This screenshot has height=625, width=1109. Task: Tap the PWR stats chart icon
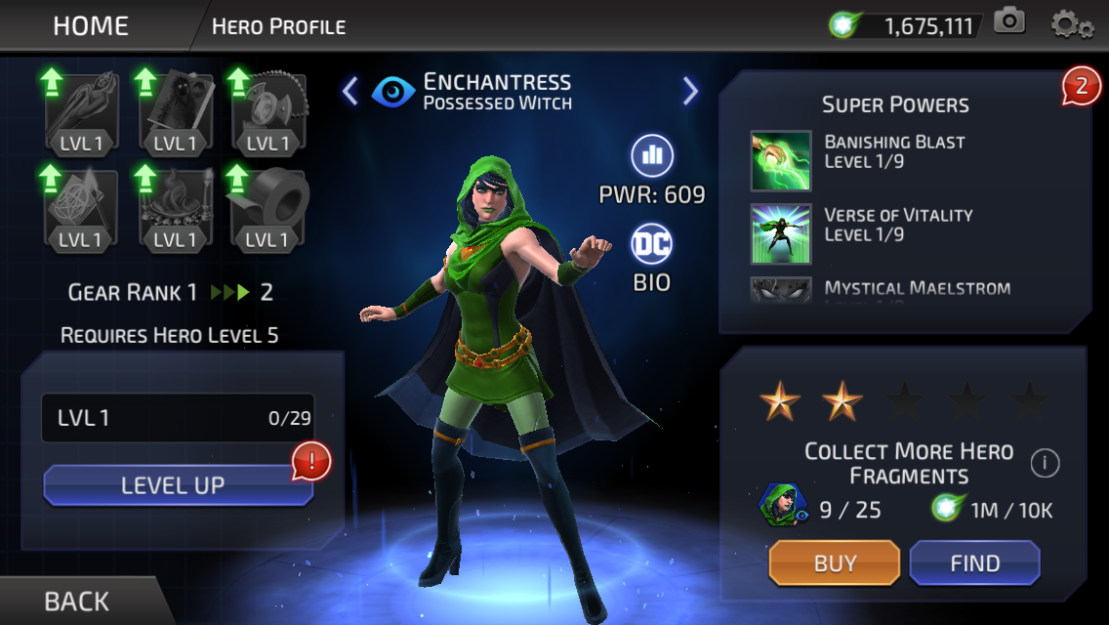pos(651,155)
